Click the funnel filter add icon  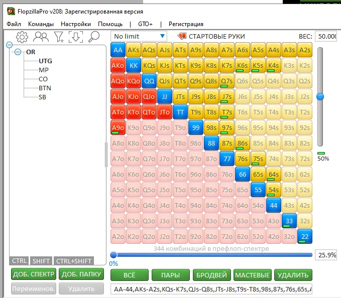tap(59, 37)
